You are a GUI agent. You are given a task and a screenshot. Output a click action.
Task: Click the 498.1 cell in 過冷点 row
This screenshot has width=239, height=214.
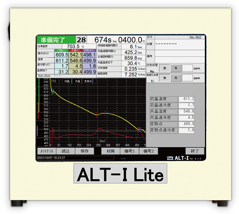[x=89, y=55]
